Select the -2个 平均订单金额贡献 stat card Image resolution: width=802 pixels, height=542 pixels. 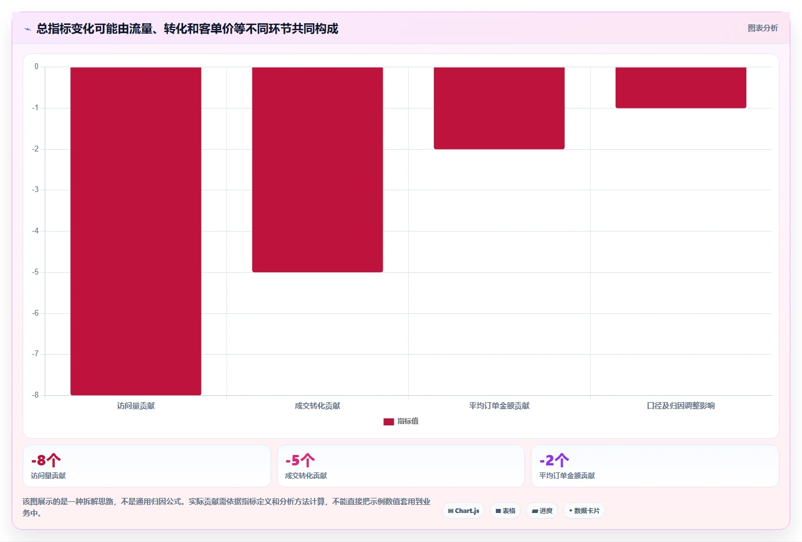(655, 466)
